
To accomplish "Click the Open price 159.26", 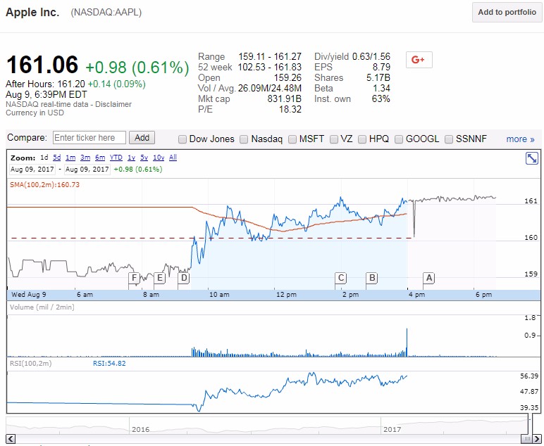I will pyautogui.click(x=288, y=77).
